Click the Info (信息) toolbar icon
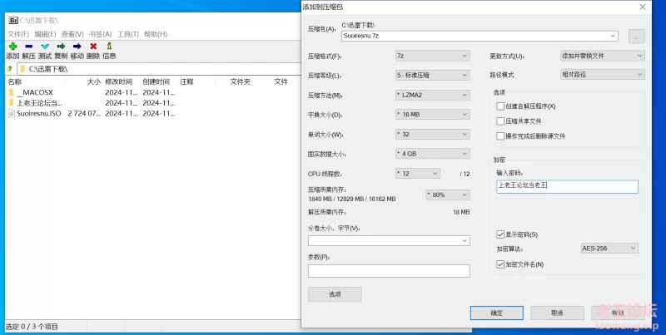Viewport: 666px width, 335px height. coord(109,47)
